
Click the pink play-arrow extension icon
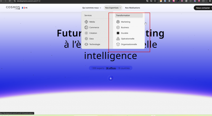182,1
